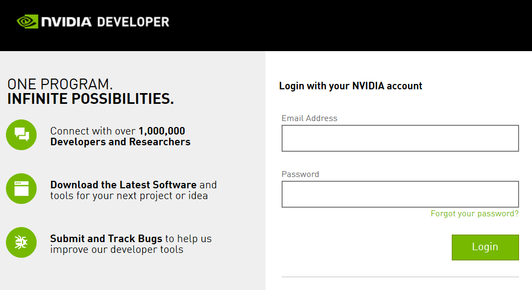Click the green browser window download icon
Viewport: 532px width, 290px height.
[22, 189]
